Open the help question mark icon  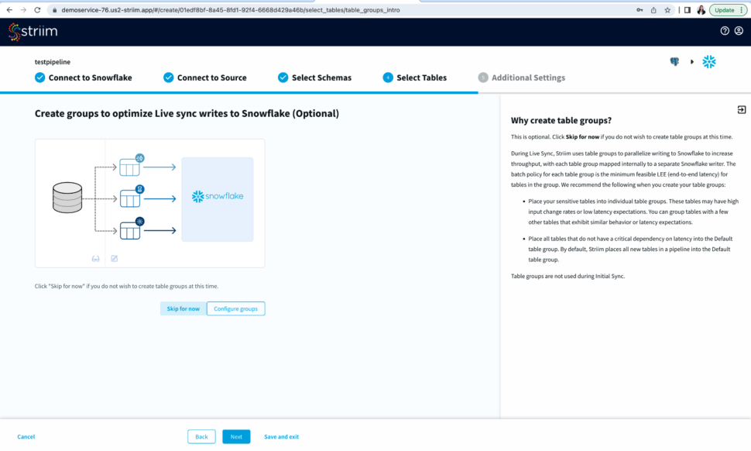(x=725, y=31)
